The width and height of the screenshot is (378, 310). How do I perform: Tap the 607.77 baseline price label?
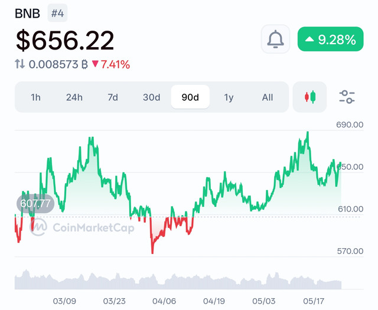point(35,203)
